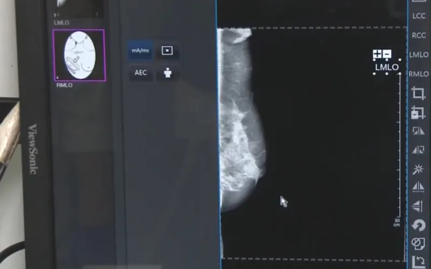Enable AEC automatic exposure control
Screen dimensions: 431x269
click(140, 73)
